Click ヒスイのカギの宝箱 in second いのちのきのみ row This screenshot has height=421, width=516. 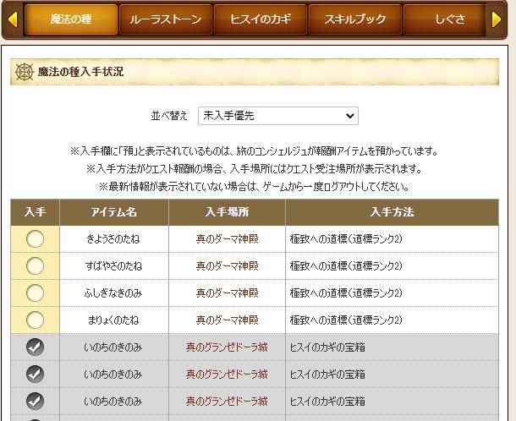327,374
